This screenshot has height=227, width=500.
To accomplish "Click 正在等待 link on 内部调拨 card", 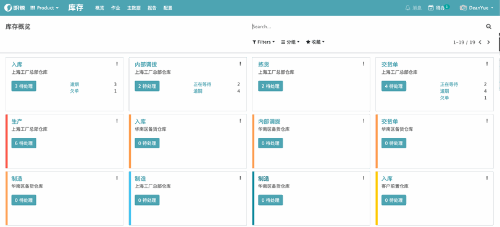I will pyautogui.click(x=202, y=84).
